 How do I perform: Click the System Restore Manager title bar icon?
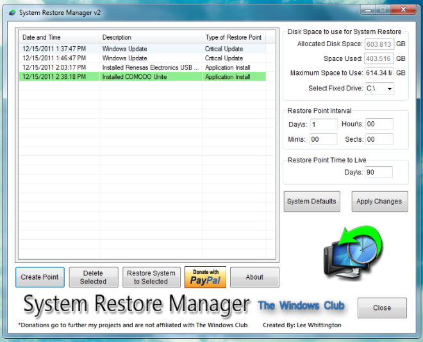tap(12, 13)
